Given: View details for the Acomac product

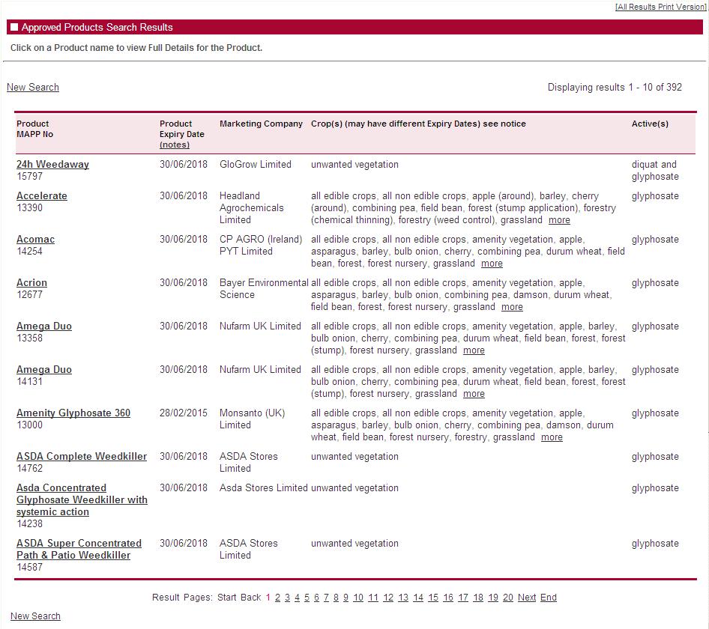Looking at the screenshot, I should click(35, 240).
